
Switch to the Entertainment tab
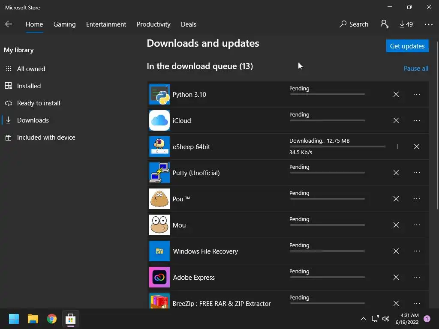(x=106, y=24)
